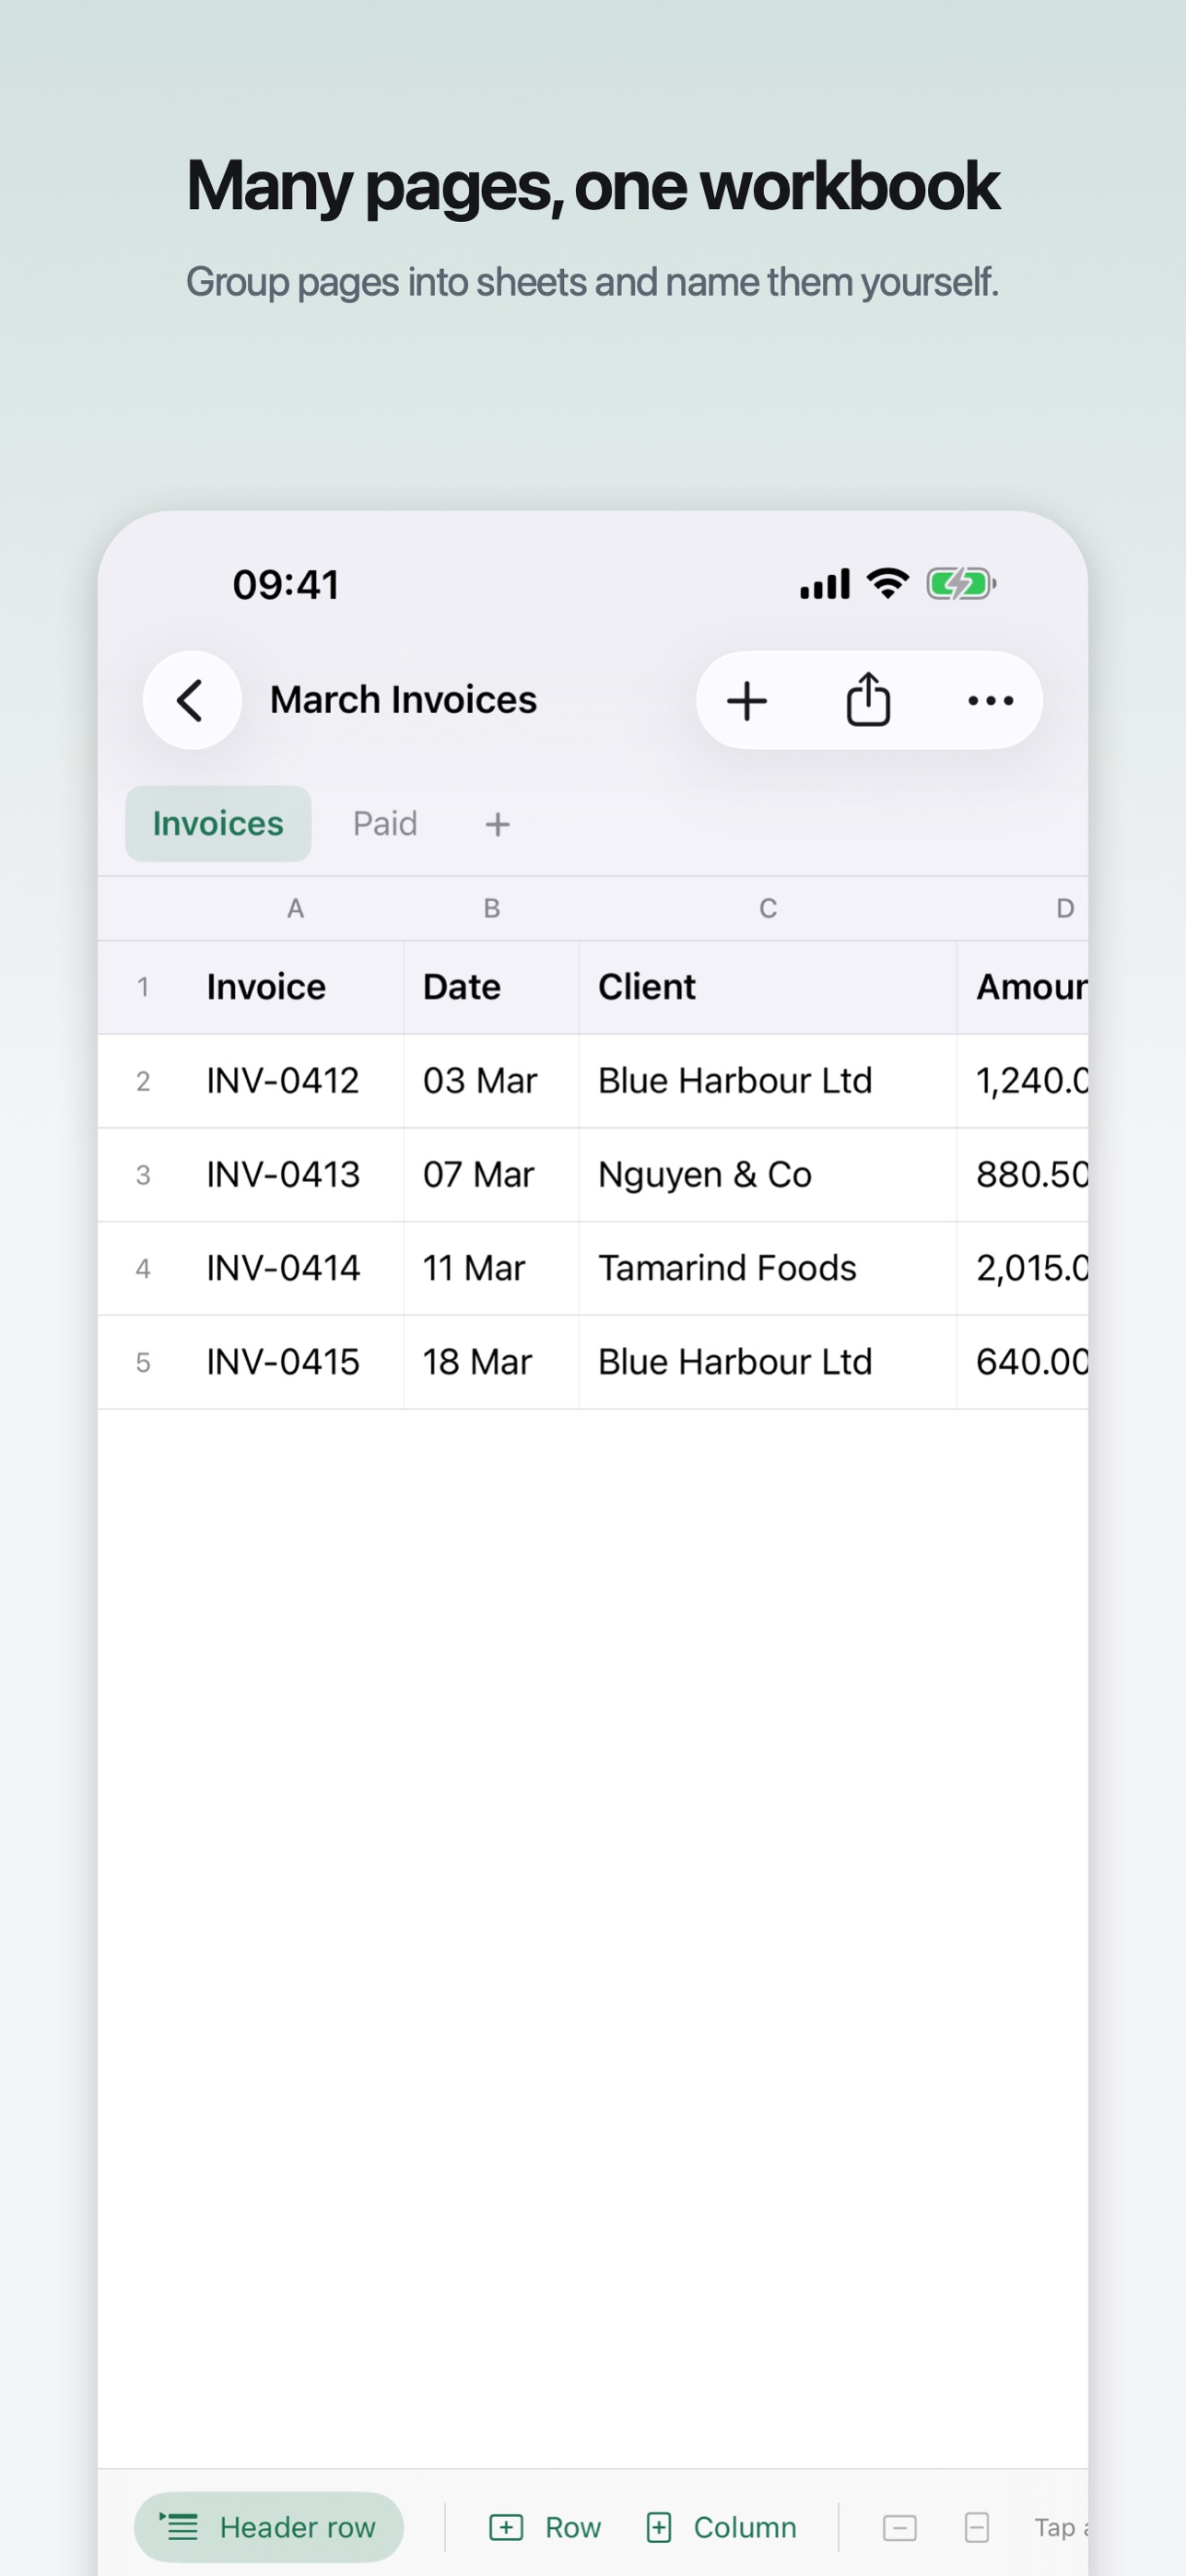The image size is (1186, 2576).
Task: Select cell INV-0412
Action: (x=296, y=1081)
